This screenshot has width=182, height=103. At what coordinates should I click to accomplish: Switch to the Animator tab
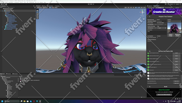[x=57, y=6]
